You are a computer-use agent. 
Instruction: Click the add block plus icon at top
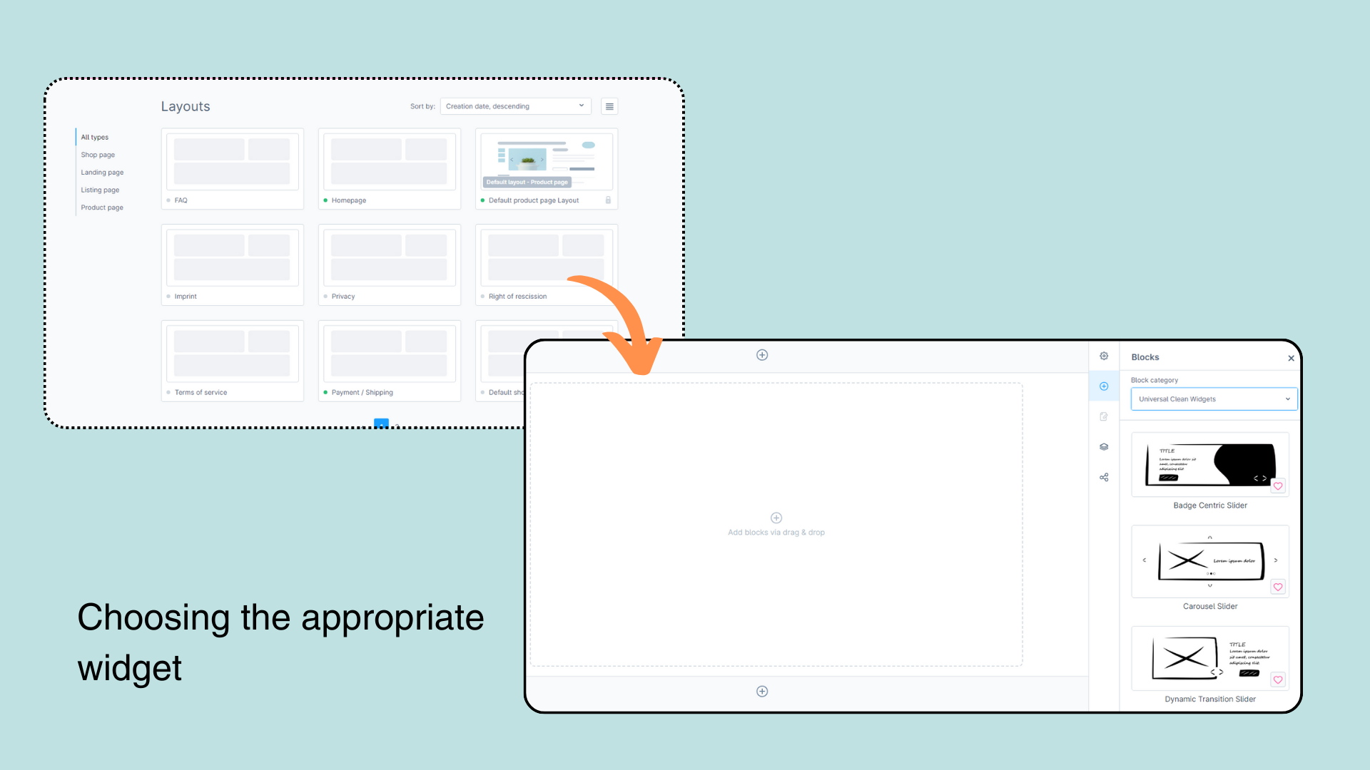(762, 354)
